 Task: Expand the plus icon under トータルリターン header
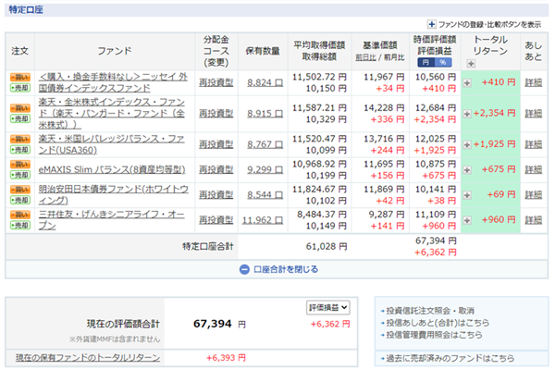click(471, 64)
